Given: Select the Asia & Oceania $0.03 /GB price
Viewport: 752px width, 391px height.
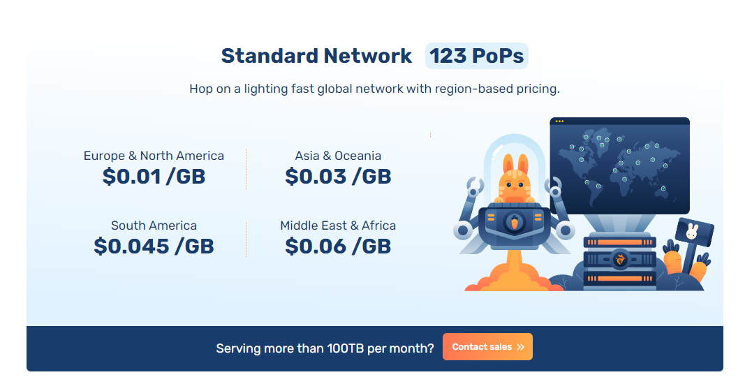Looking at the screenshot, I should pos(338,177).
